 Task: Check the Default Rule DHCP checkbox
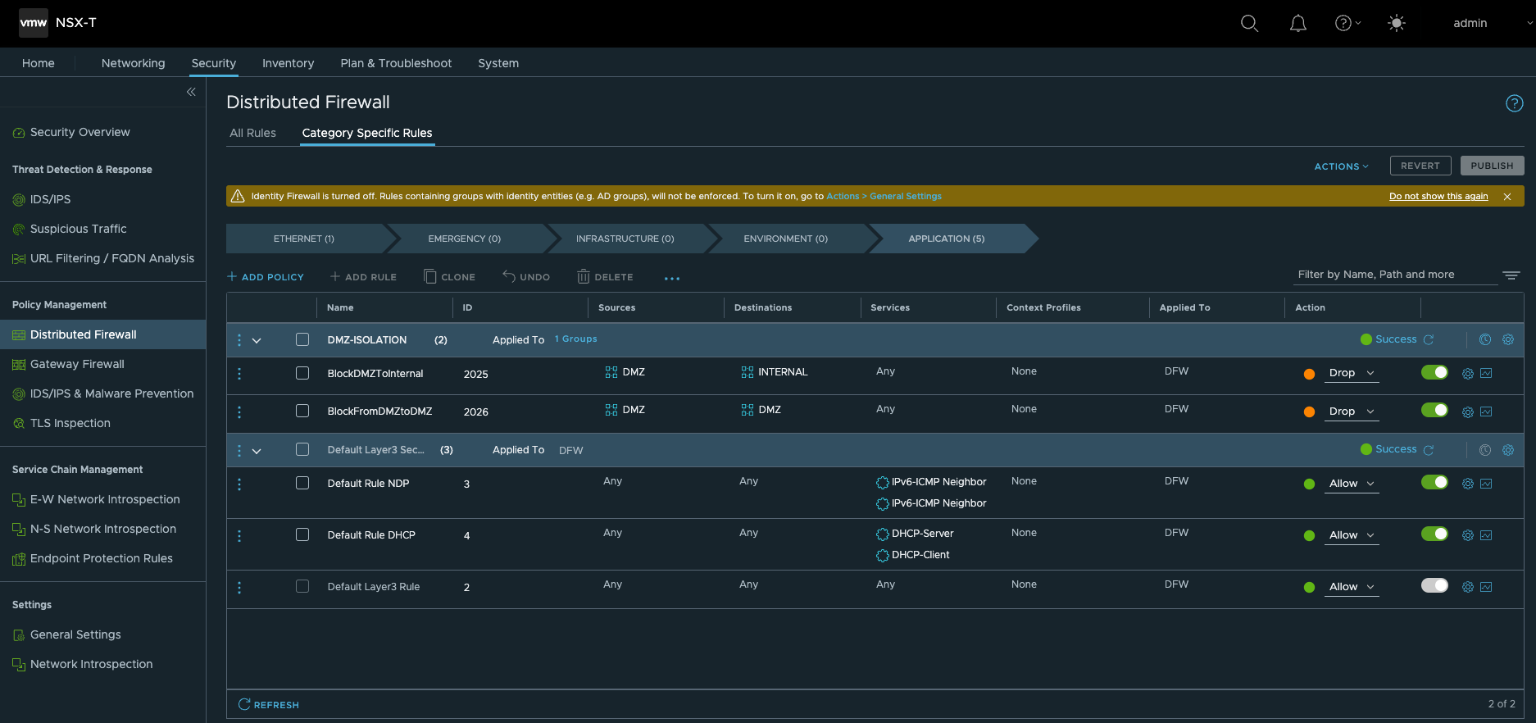click(x=302, y=534)
